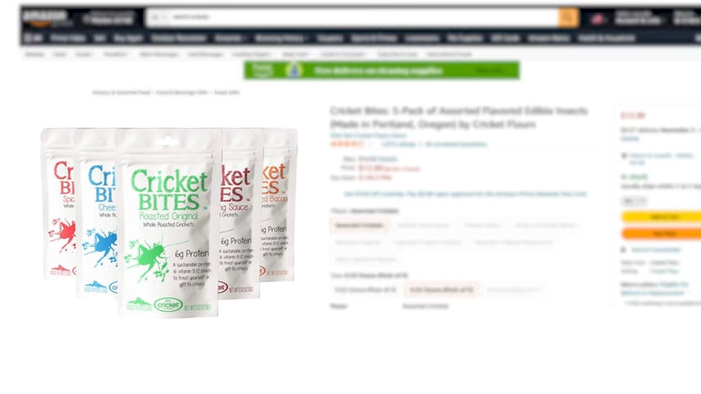Click the delivery location pin in header
The image size is (701, 394).
[x=87, y=19]
